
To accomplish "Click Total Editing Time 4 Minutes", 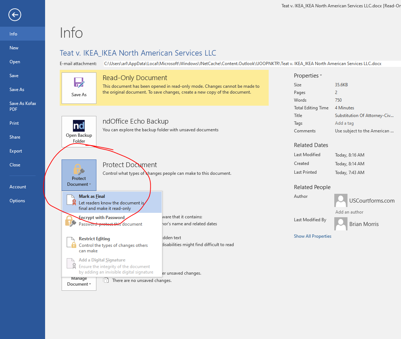I will click(345, 108).
